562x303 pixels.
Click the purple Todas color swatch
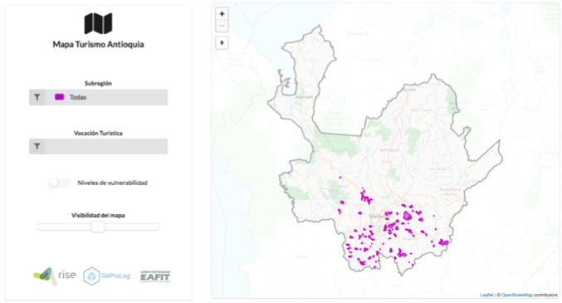(59, 97)
